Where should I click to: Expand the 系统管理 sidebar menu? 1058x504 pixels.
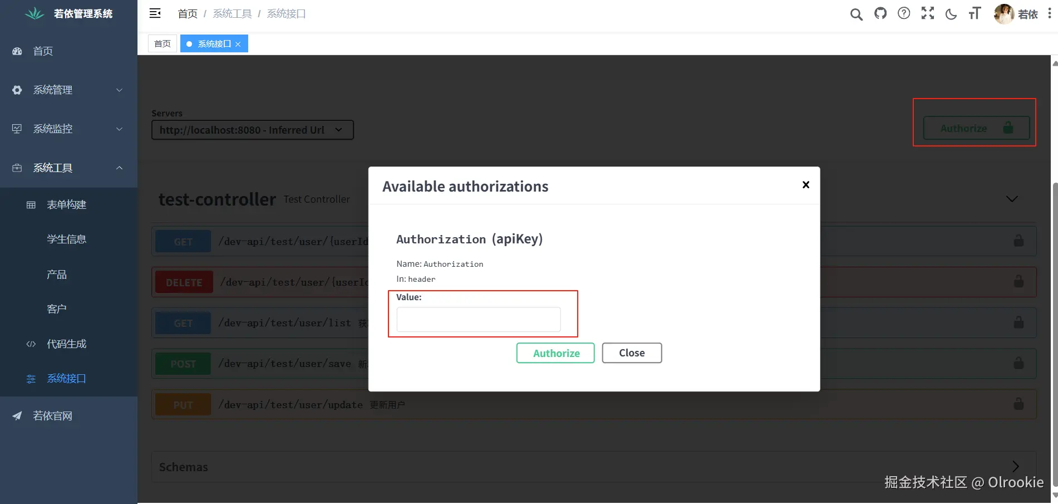(x=68, y=90)
